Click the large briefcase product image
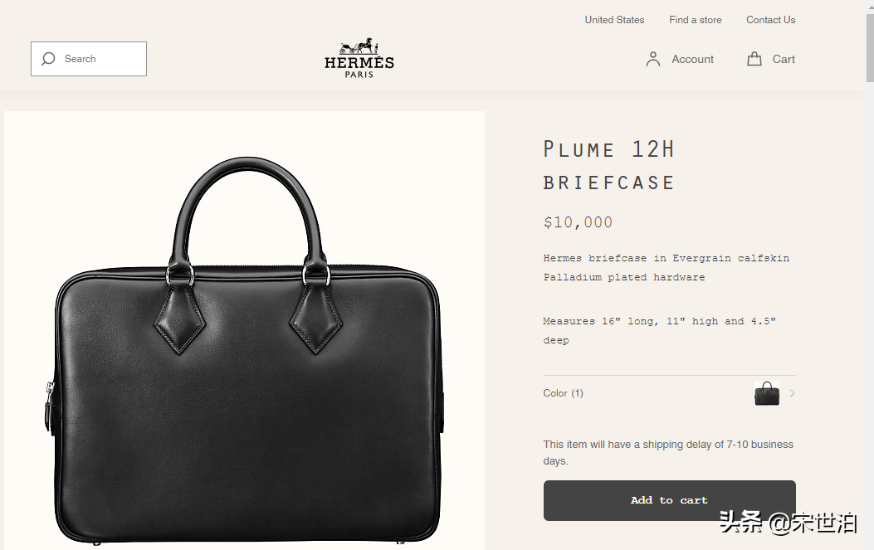874x550 pixels. [x=244, y=330]
